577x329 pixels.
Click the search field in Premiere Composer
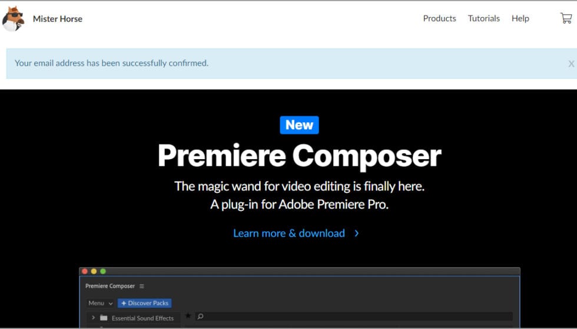pyautogui.click(x=353, y=317)
